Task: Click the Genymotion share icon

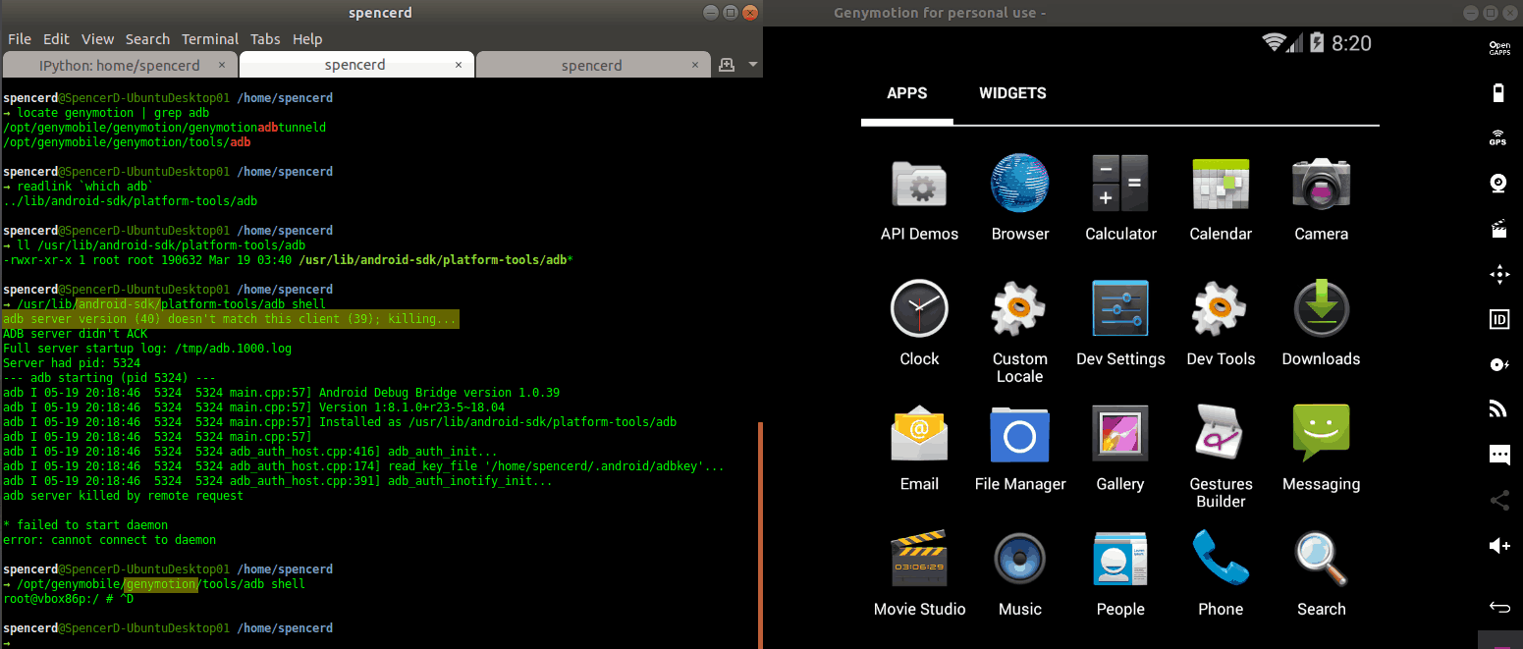Action: (x=1499, y=501)
